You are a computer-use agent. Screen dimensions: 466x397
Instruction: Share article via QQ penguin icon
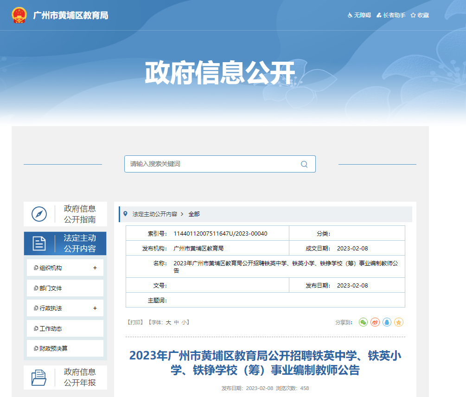click(x=387, y=322)
